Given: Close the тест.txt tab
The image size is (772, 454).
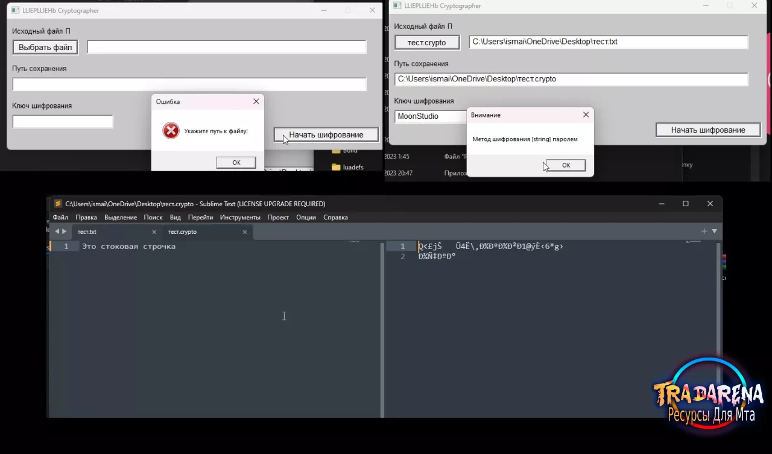Looking at the screenshot, I should 154,232.
